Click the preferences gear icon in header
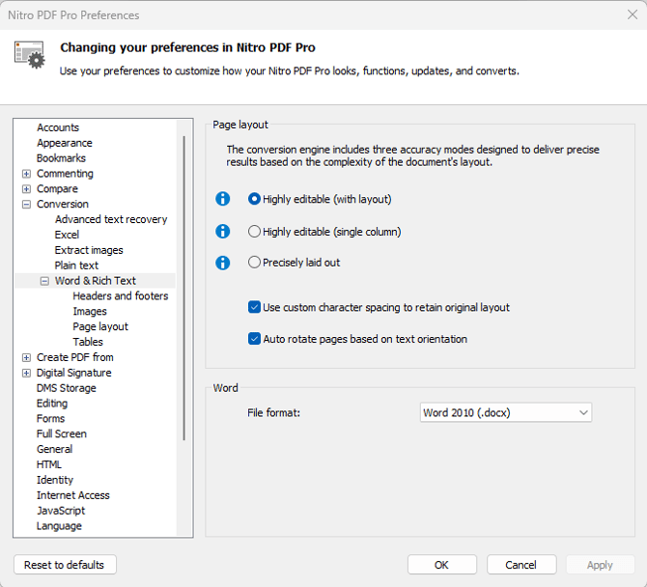The height and width of the screenshot is (587, 647). tap(29, 54)
